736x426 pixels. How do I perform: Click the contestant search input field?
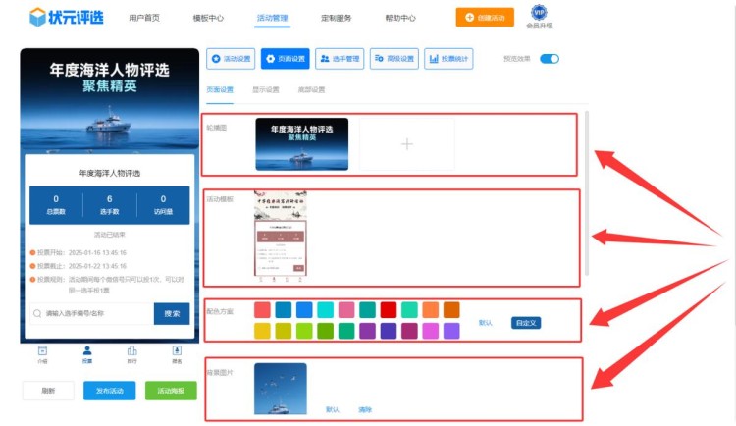92,313
